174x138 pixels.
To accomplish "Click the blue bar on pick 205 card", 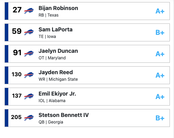I will (7, 118).
